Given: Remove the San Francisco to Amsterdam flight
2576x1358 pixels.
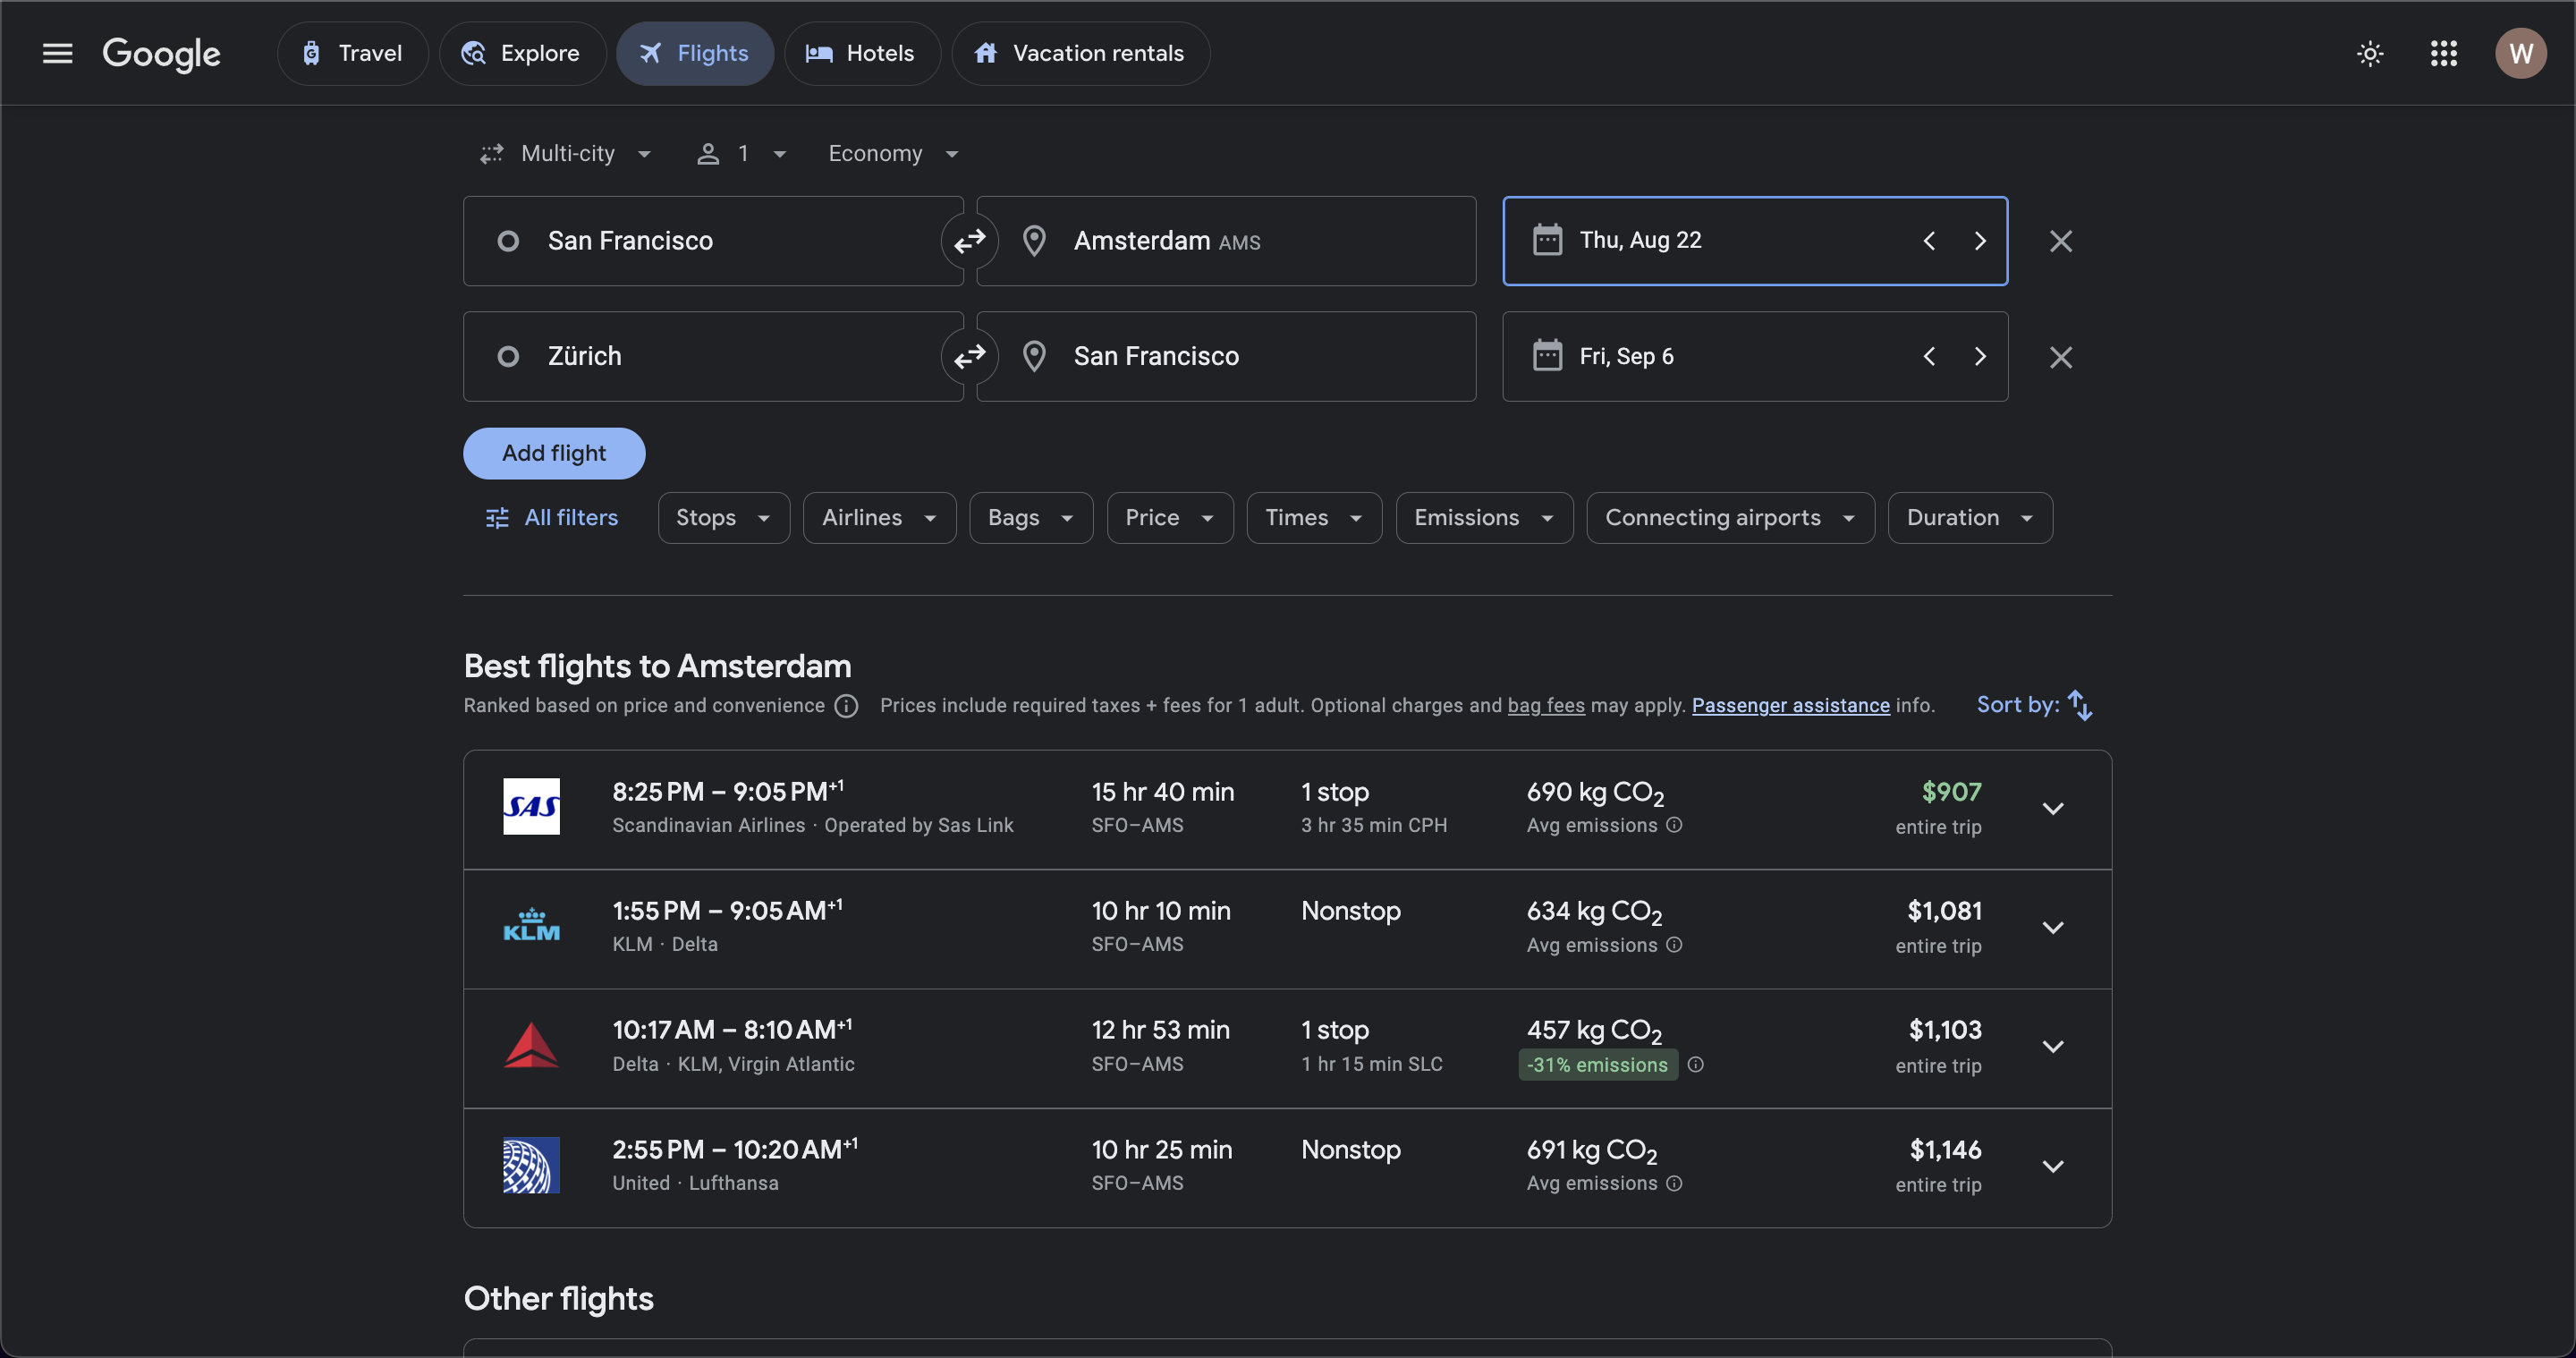Looking at the screenshot, I should (x=2060, y=241).
